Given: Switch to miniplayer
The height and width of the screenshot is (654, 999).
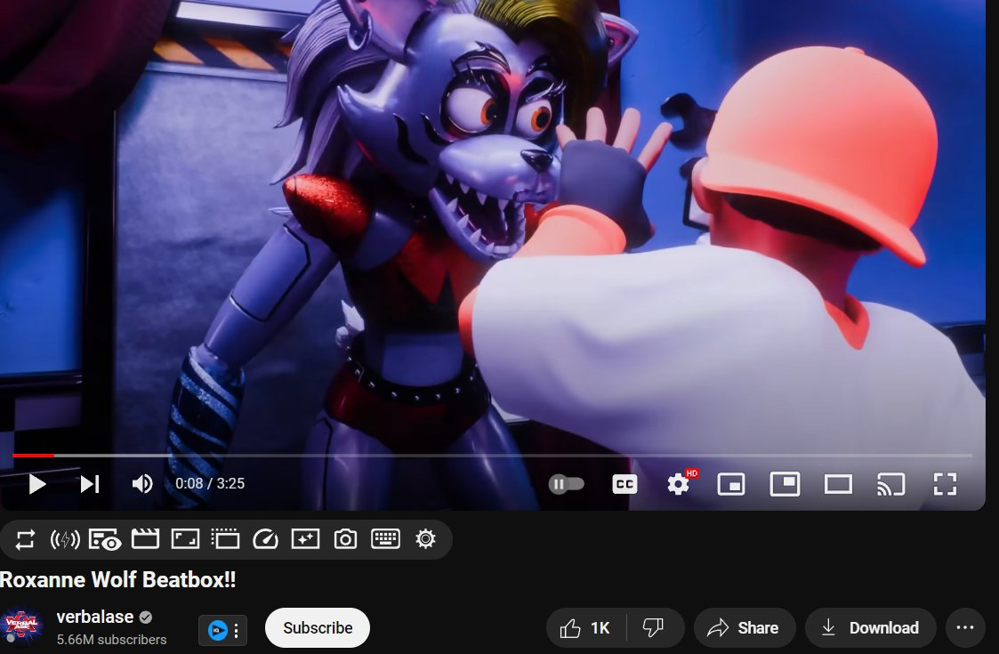Looking at the screenshot, I should [x=785, y=484].
